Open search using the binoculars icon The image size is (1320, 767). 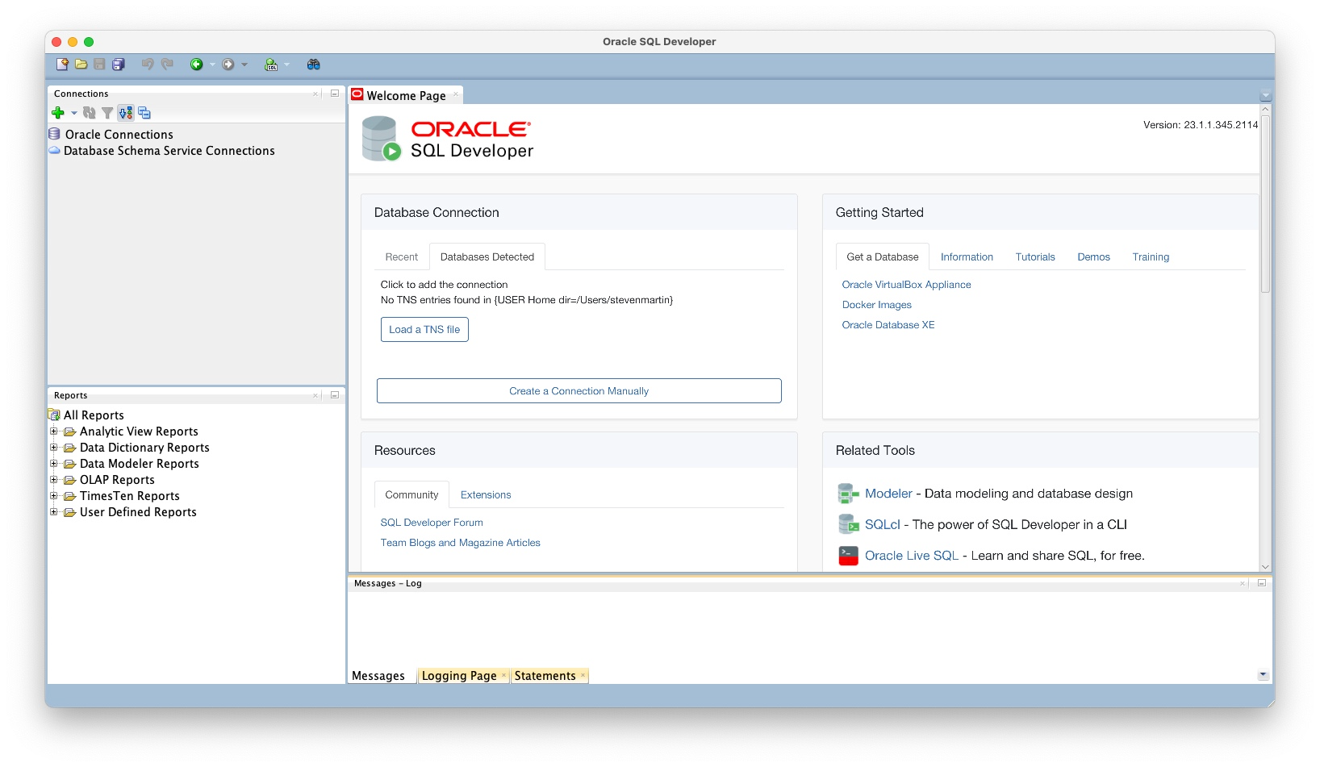point(313,65)
